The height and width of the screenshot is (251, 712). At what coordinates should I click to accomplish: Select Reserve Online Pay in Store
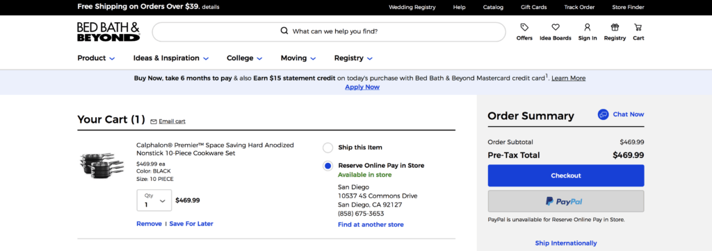(328, 166)
